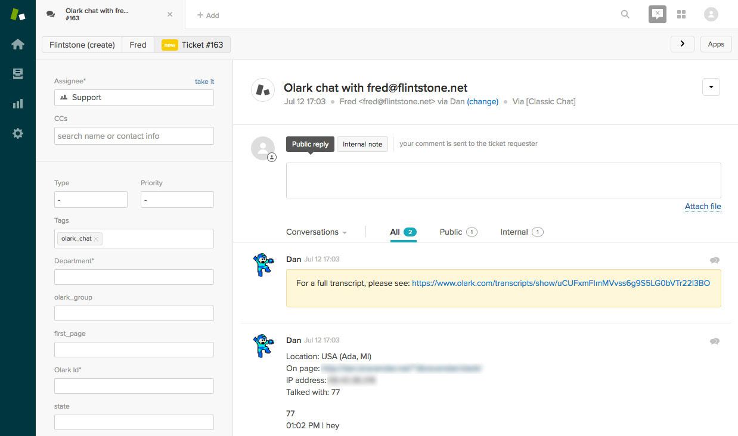Click the search magnifier icon
Screen dimensions: 738x436
click(625, 14)
